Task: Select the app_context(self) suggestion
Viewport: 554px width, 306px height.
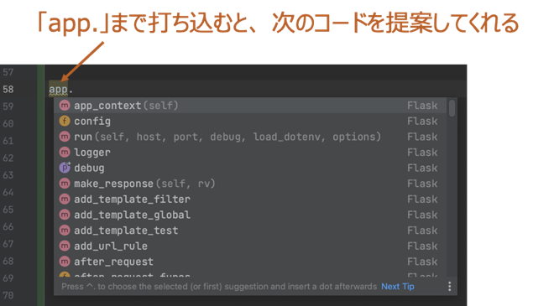Action: coord(250,106)
